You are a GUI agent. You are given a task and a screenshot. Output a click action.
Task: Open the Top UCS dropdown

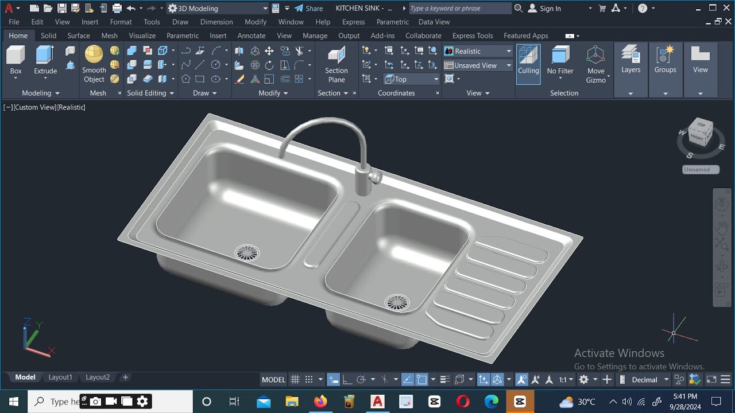pos(411,79)
